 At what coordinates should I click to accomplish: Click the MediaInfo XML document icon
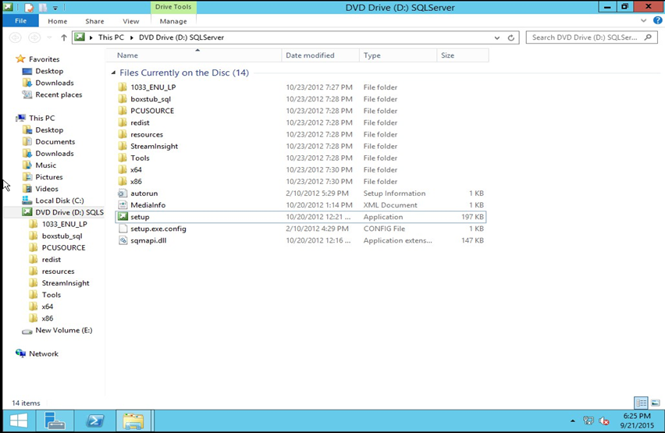click(123, 205)
